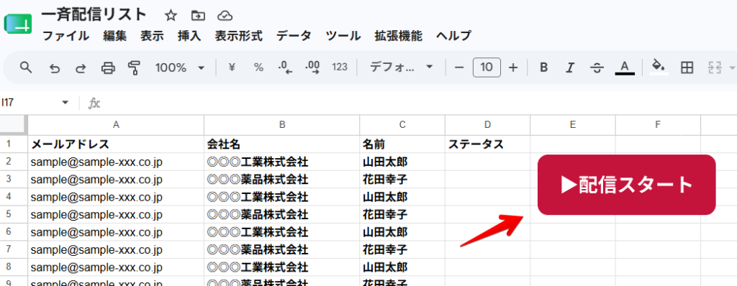Viewport: 737px width, 286px height.
Task: Click the メールアドレス header cell
Action: click(116, 144)
